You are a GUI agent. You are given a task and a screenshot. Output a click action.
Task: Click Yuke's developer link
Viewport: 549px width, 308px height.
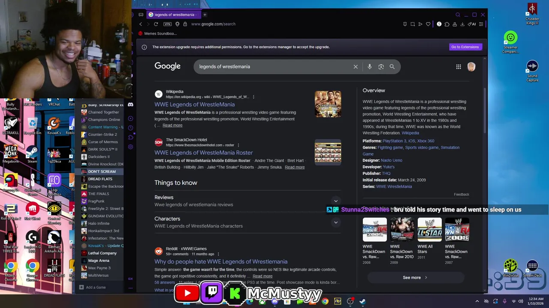point(389,167)
